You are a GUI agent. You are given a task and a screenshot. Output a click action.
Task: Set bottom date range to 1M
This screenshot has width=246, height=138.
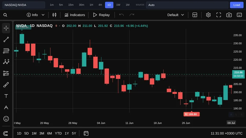34,133
